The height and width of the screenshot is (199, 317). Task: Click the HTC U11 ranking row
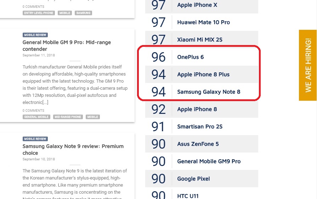click(202, 194)
